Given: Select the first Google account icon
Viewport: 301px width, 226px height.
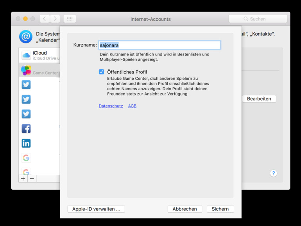Looking at the screenshot, I should 26,158.
